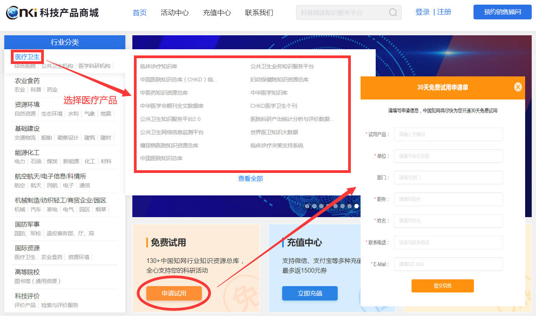Open 临床诊疗知识库 product link
The width and height of the screenshot is (536, 316).
click(x=159, y=66)
